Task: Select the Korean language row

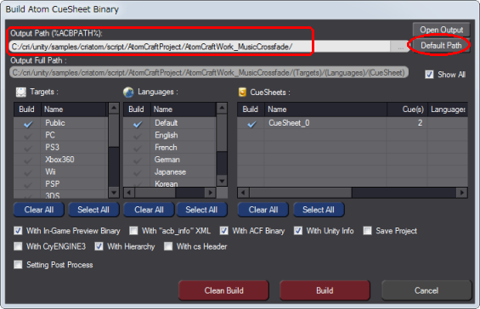Action: pos(169,183)
